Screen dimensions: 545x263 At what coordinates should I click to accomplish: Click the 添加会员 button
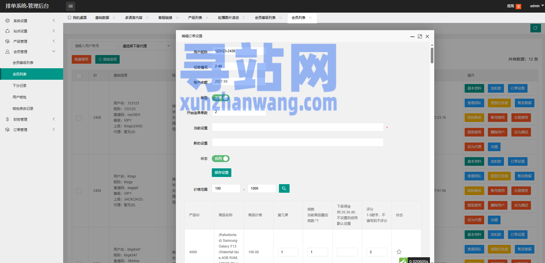click(107, 59)
